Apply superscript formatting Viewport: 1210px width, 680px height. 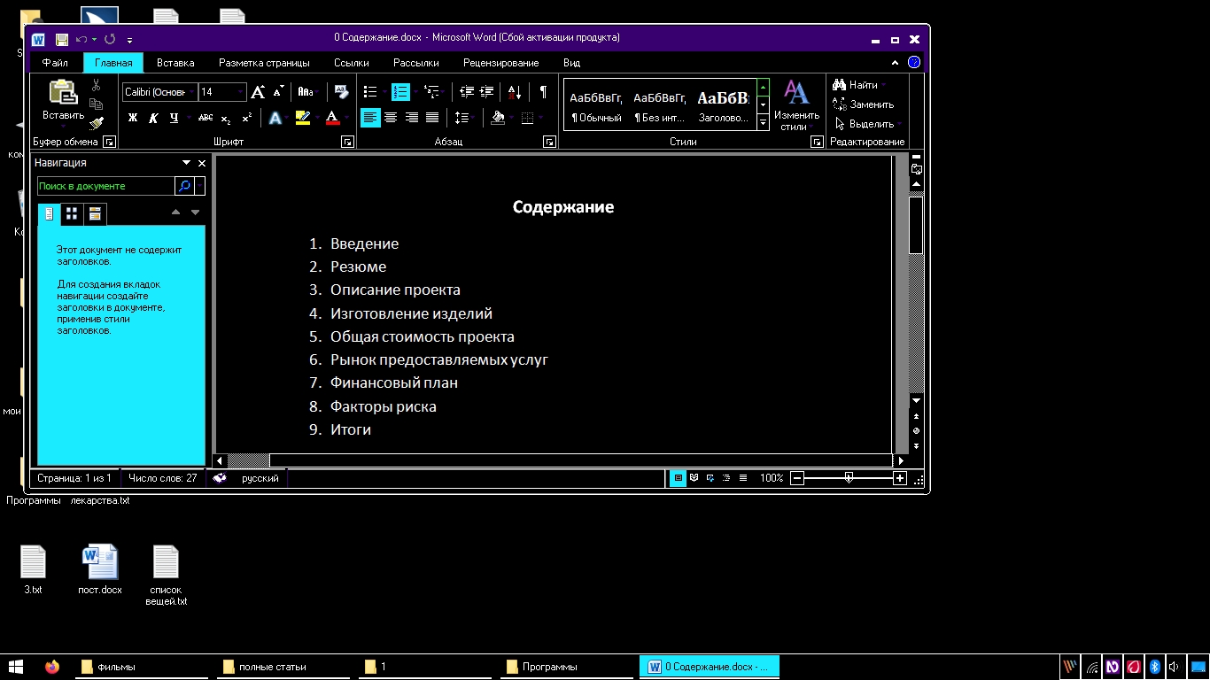click(x=246, y=118)
